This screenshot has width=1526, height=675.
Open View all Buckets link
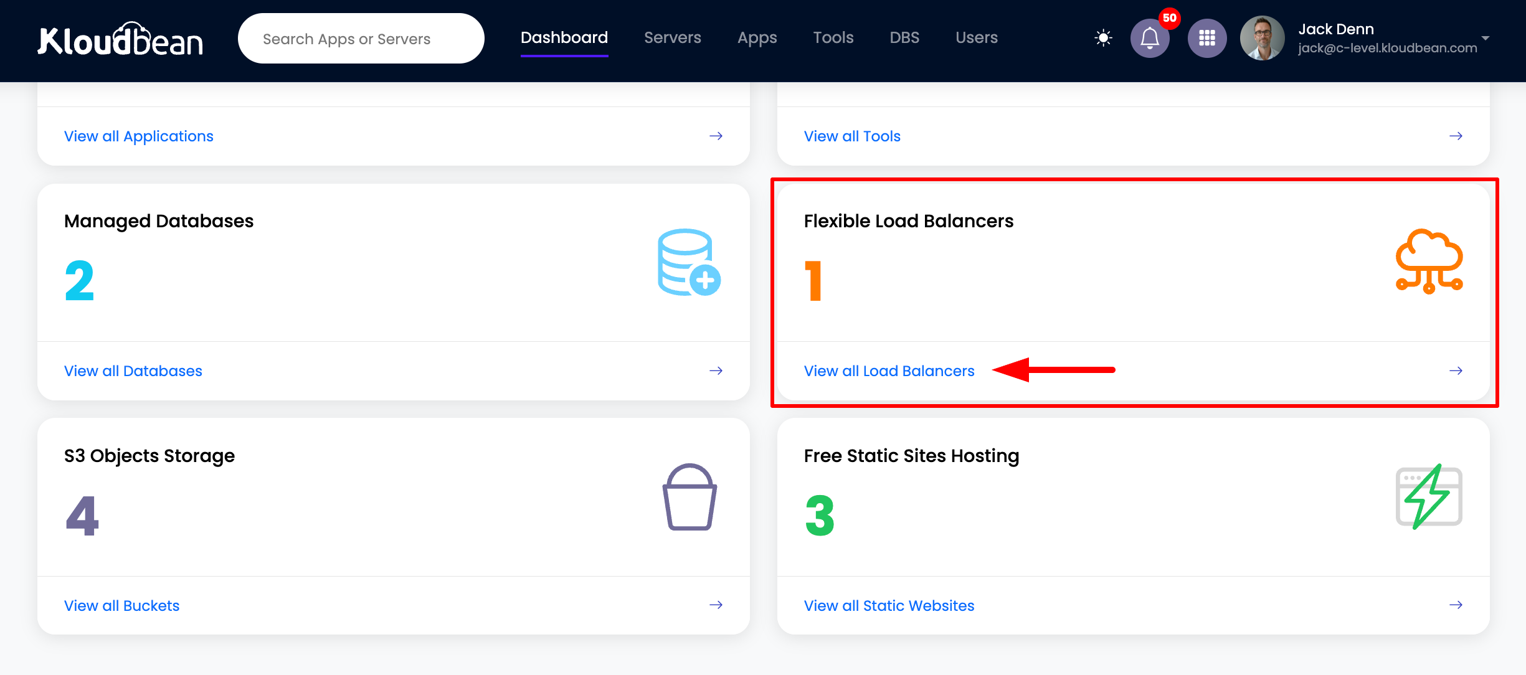pyautogui.click(x=122, y=605)
